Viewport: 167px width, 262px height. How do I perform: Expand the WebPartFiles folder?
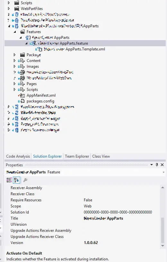[9, 8]
